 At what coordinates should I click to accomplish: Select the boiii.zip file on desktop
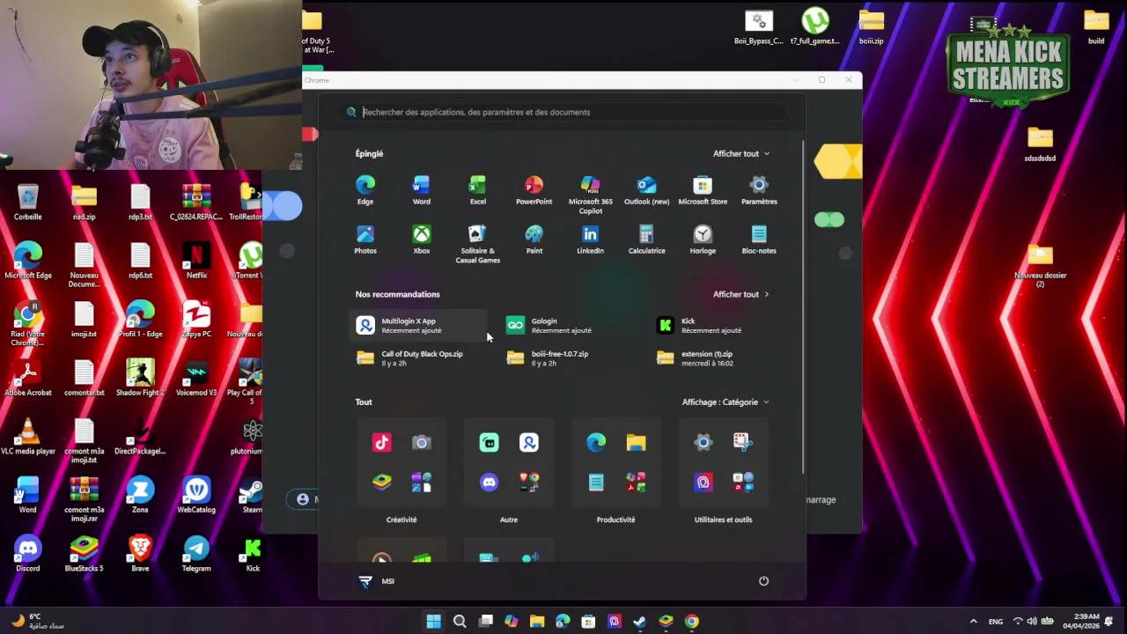click(x=871, y=27)
